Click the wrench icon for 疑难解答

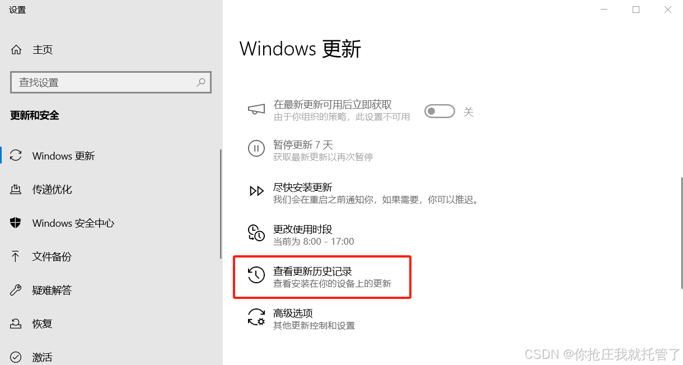pyautogui.click(x=16, y=290)
